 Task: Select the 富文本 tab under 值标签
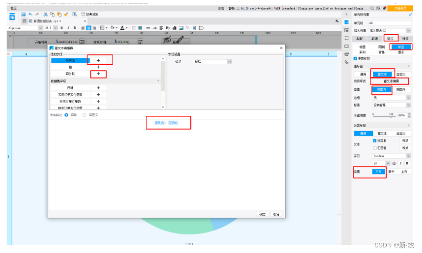pos(382,74)
